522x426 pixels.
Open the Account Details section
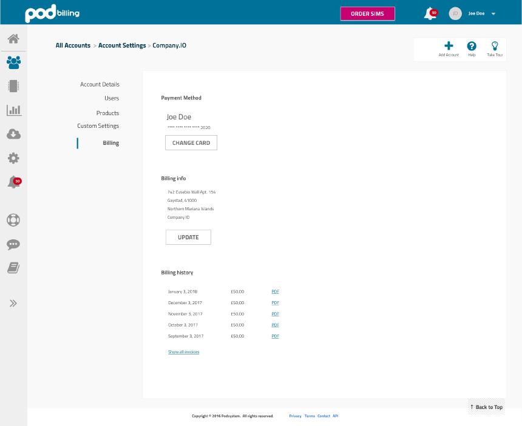100,84
